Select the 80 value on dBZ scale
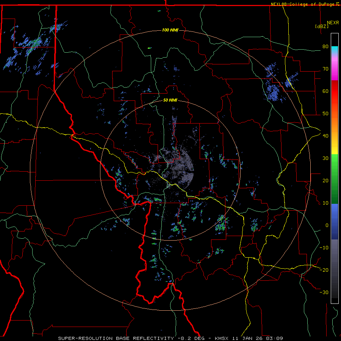This screenshot has width=341, height=341. (325, 47)
